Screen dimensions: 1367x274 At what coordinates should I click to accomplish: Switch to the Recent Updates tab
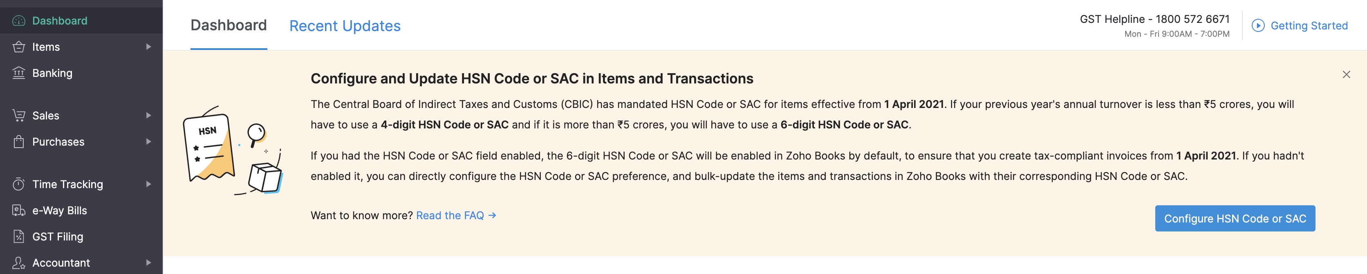344,25
